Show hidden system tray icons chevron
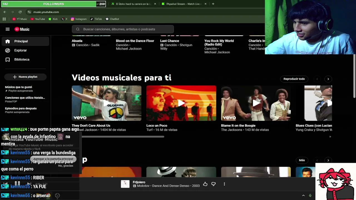 (x=303, y=196)
